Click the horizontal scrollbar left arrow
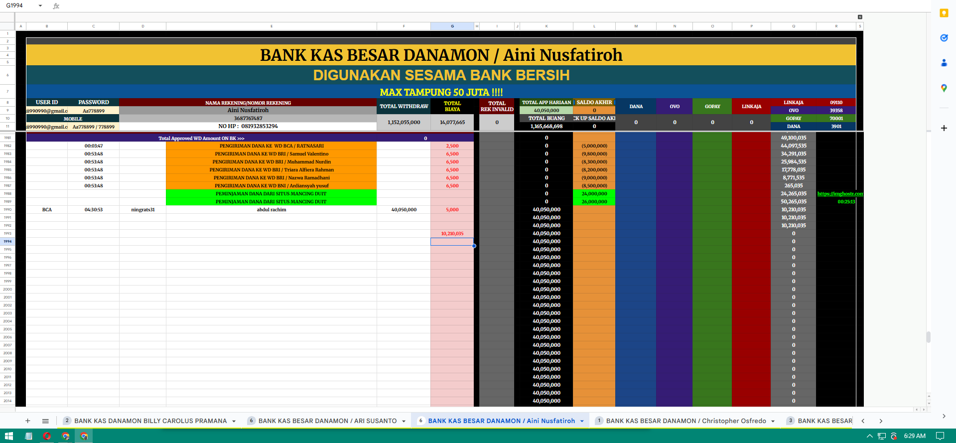Screen dimensions: 956x443 pyautogui.click(x=917, y=410)
